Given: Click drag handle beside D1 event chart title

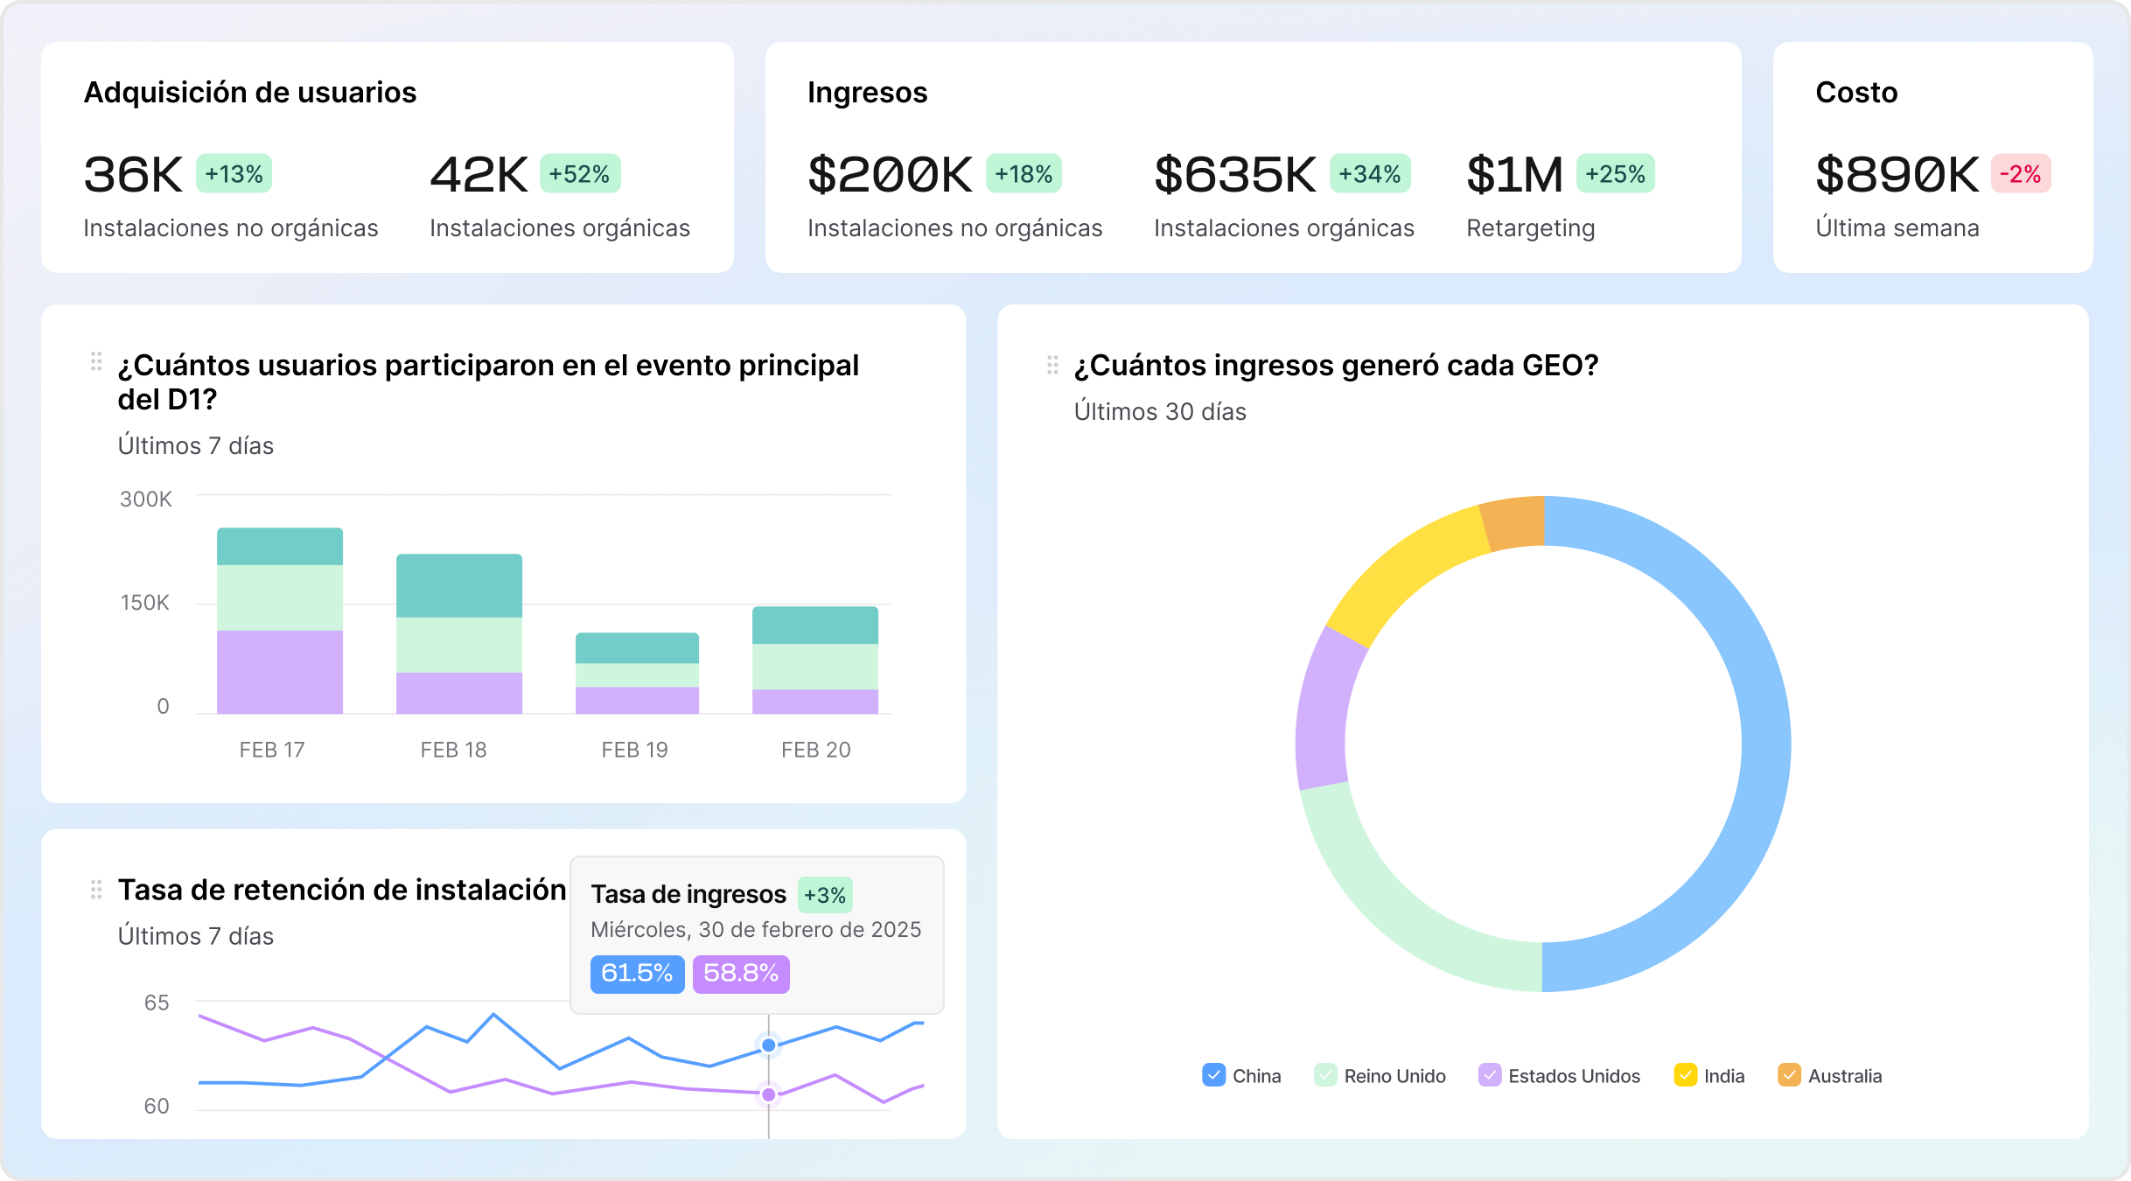Looking at the screenshot, I should 96,361.
